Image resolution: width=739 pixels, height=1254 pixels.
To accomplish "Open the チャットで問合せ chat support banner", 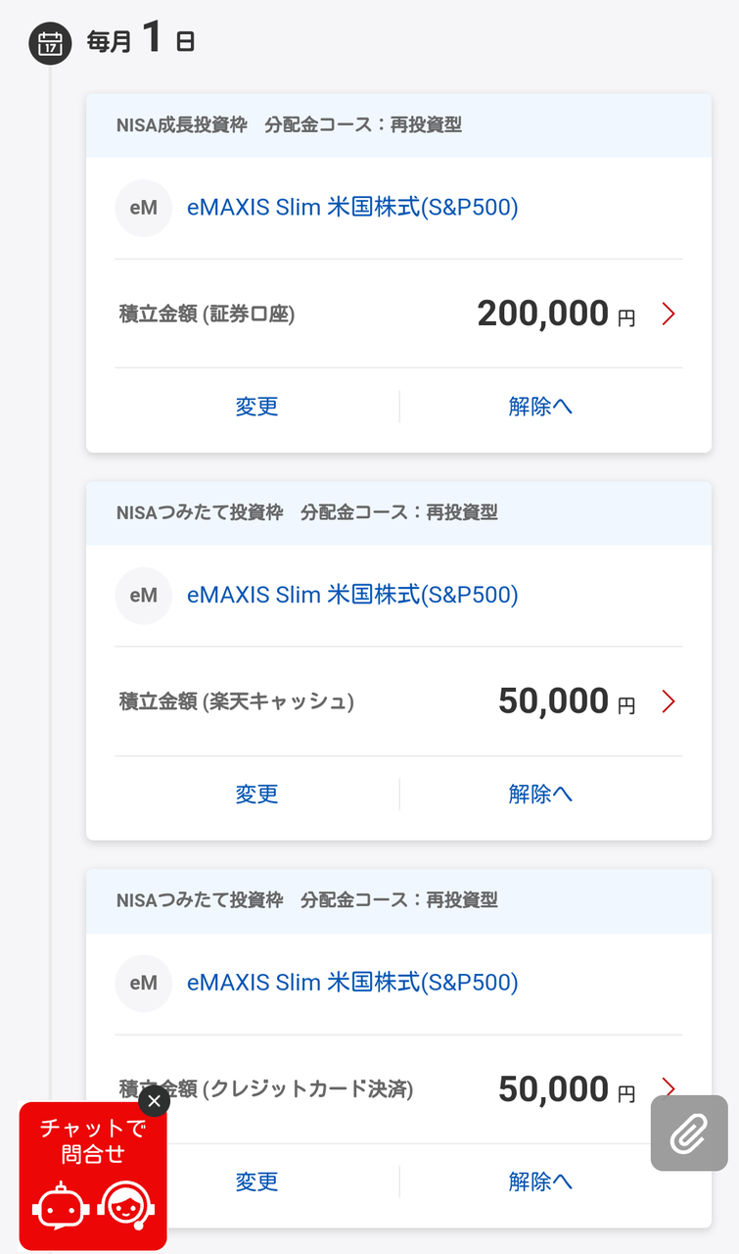I will (x=93, y=1176).
